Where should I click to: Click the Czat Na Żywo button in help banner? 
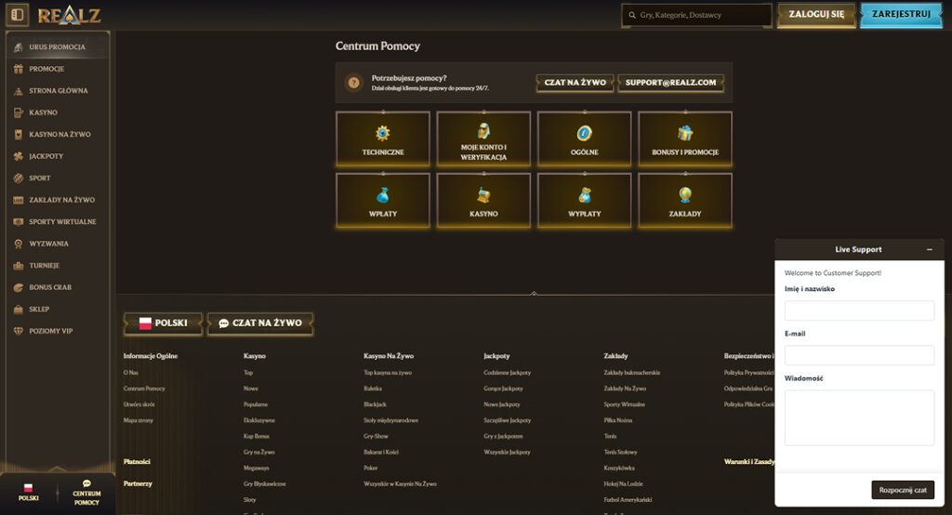click(x=575, y=83)
